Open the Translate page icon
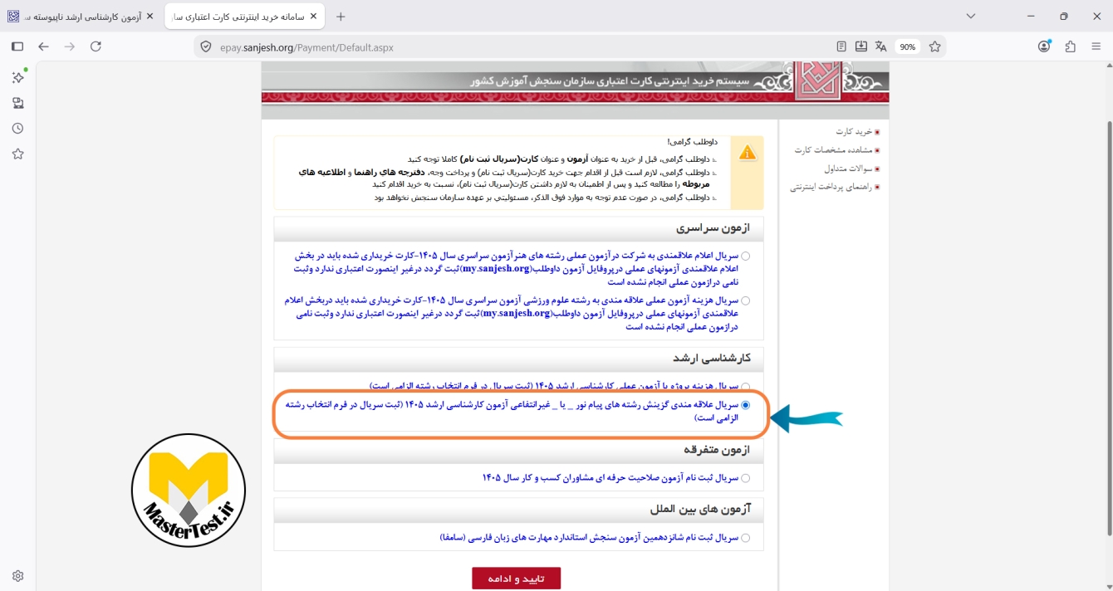The height and width of the screenshot is (591, 1113). (881, 46)
